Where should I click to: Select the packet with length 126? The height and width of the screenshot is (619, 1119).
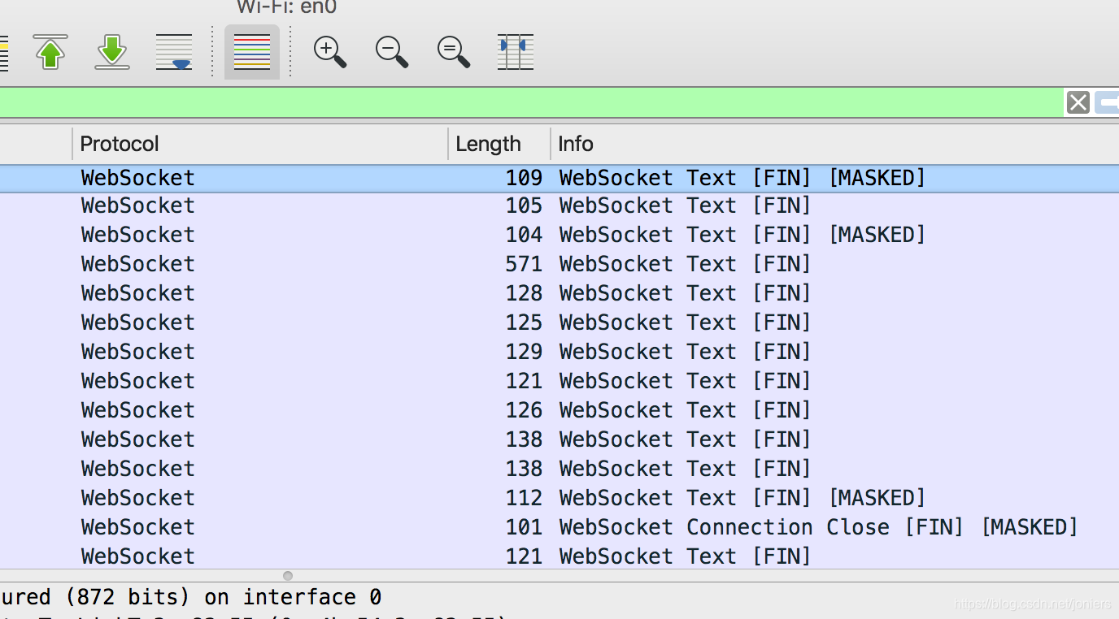[559, 411]
